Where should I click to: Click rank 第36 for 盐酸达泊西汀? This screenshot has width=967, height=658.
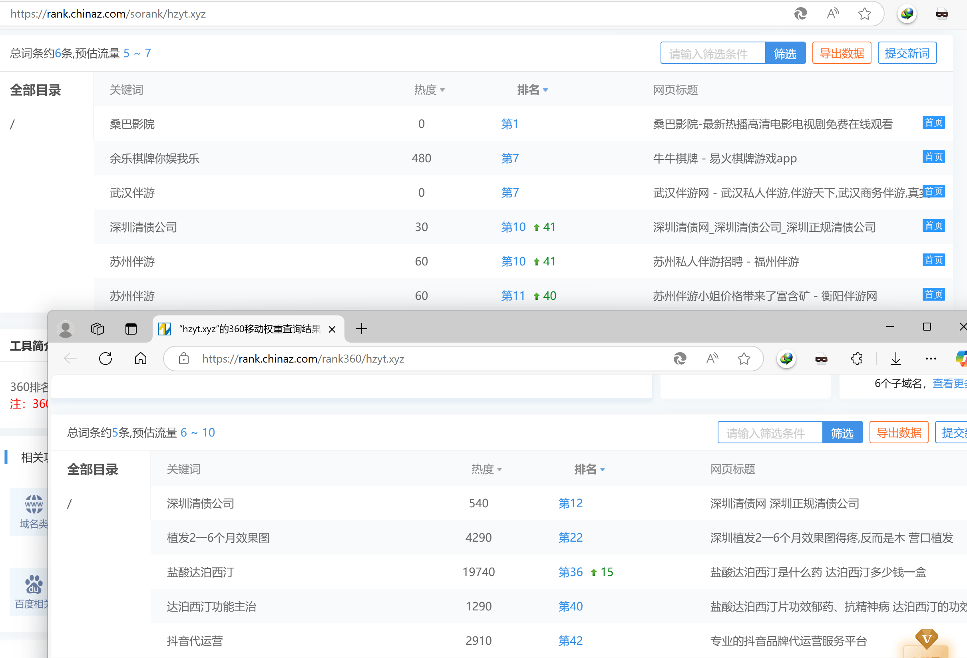coord(571,572)
